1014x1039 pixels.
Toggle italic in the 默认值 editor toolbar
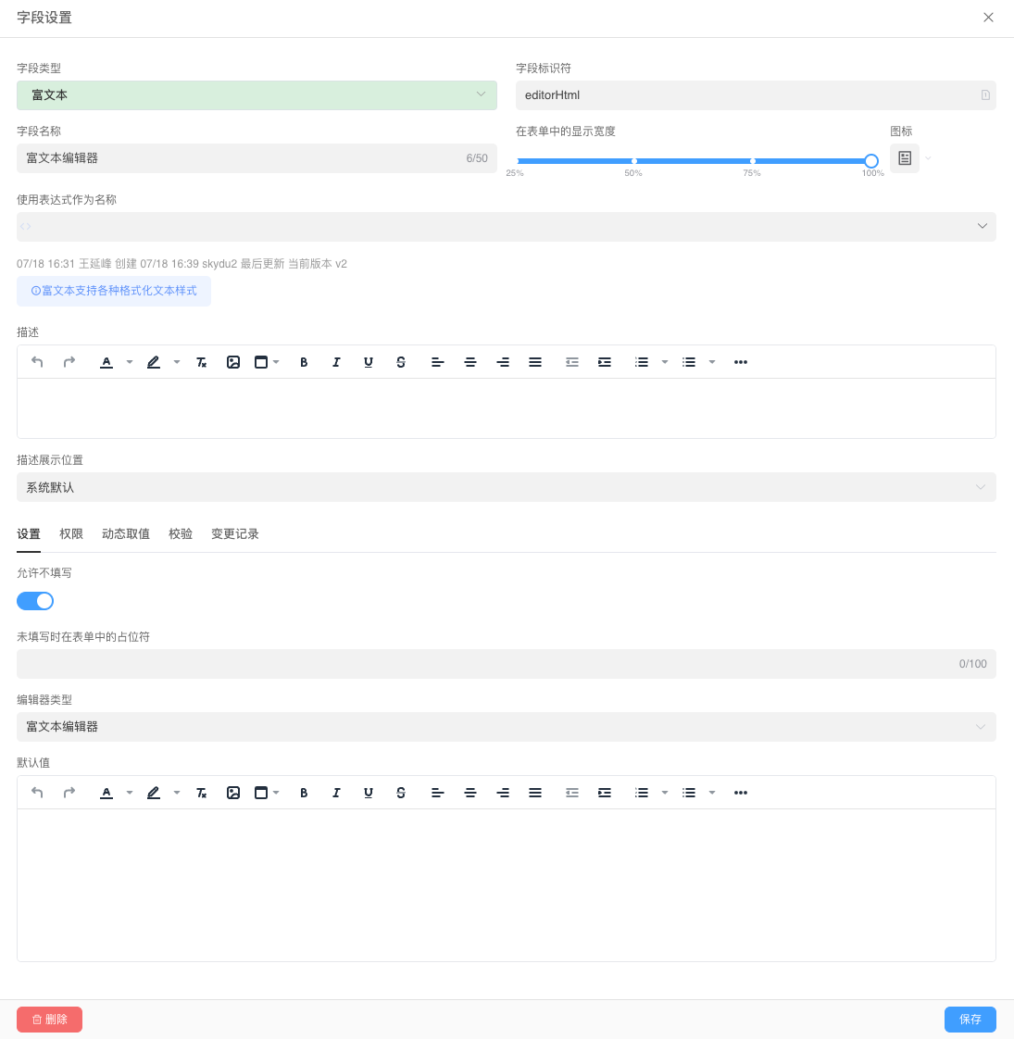(x=336, y=793)
